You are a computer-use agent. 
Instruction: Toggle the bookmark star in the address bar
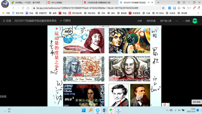pos(164,8)
